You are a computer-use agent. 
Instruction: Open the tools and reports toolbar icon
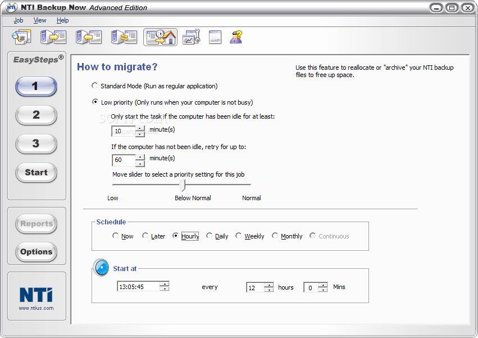(192, 37)
